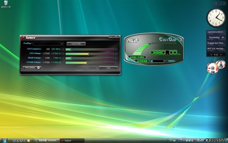Screen dimensions: 228x143
Task: Open the Recycle Bin desktop icon
Action: point(6,4)
